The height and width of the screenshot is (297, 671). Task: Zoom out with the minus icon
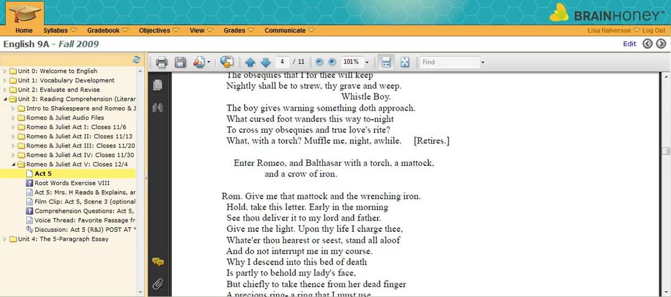pos(319,62)
